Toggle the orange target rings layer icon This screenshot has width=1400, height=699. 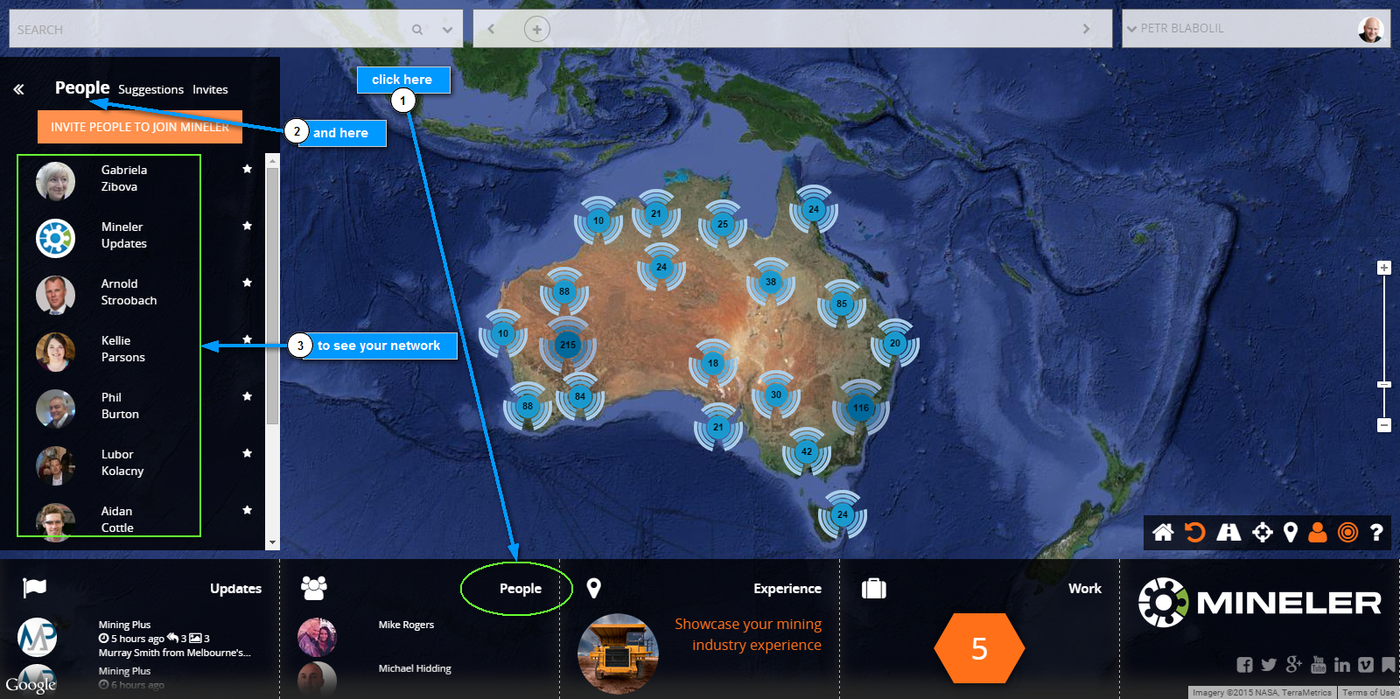pyautogui.click(x=1348, y=532)
